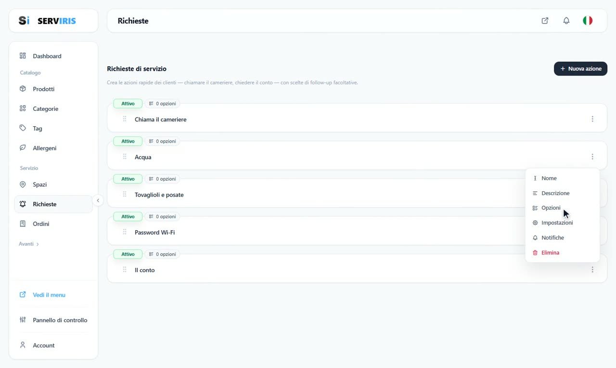
Task: Open the Tag section
Action: pyautogui.click(x=53, y=129)
